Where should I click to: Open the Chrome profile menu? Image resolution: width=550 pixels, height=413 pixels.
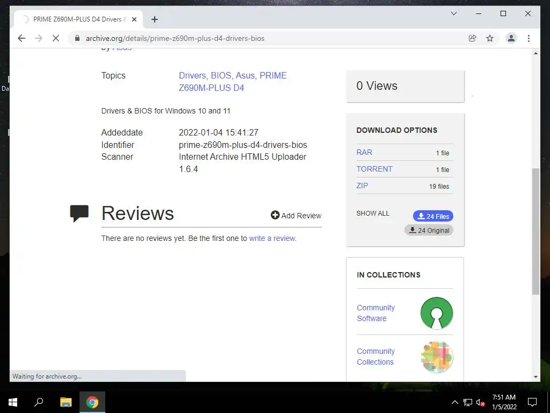point(511,38)
